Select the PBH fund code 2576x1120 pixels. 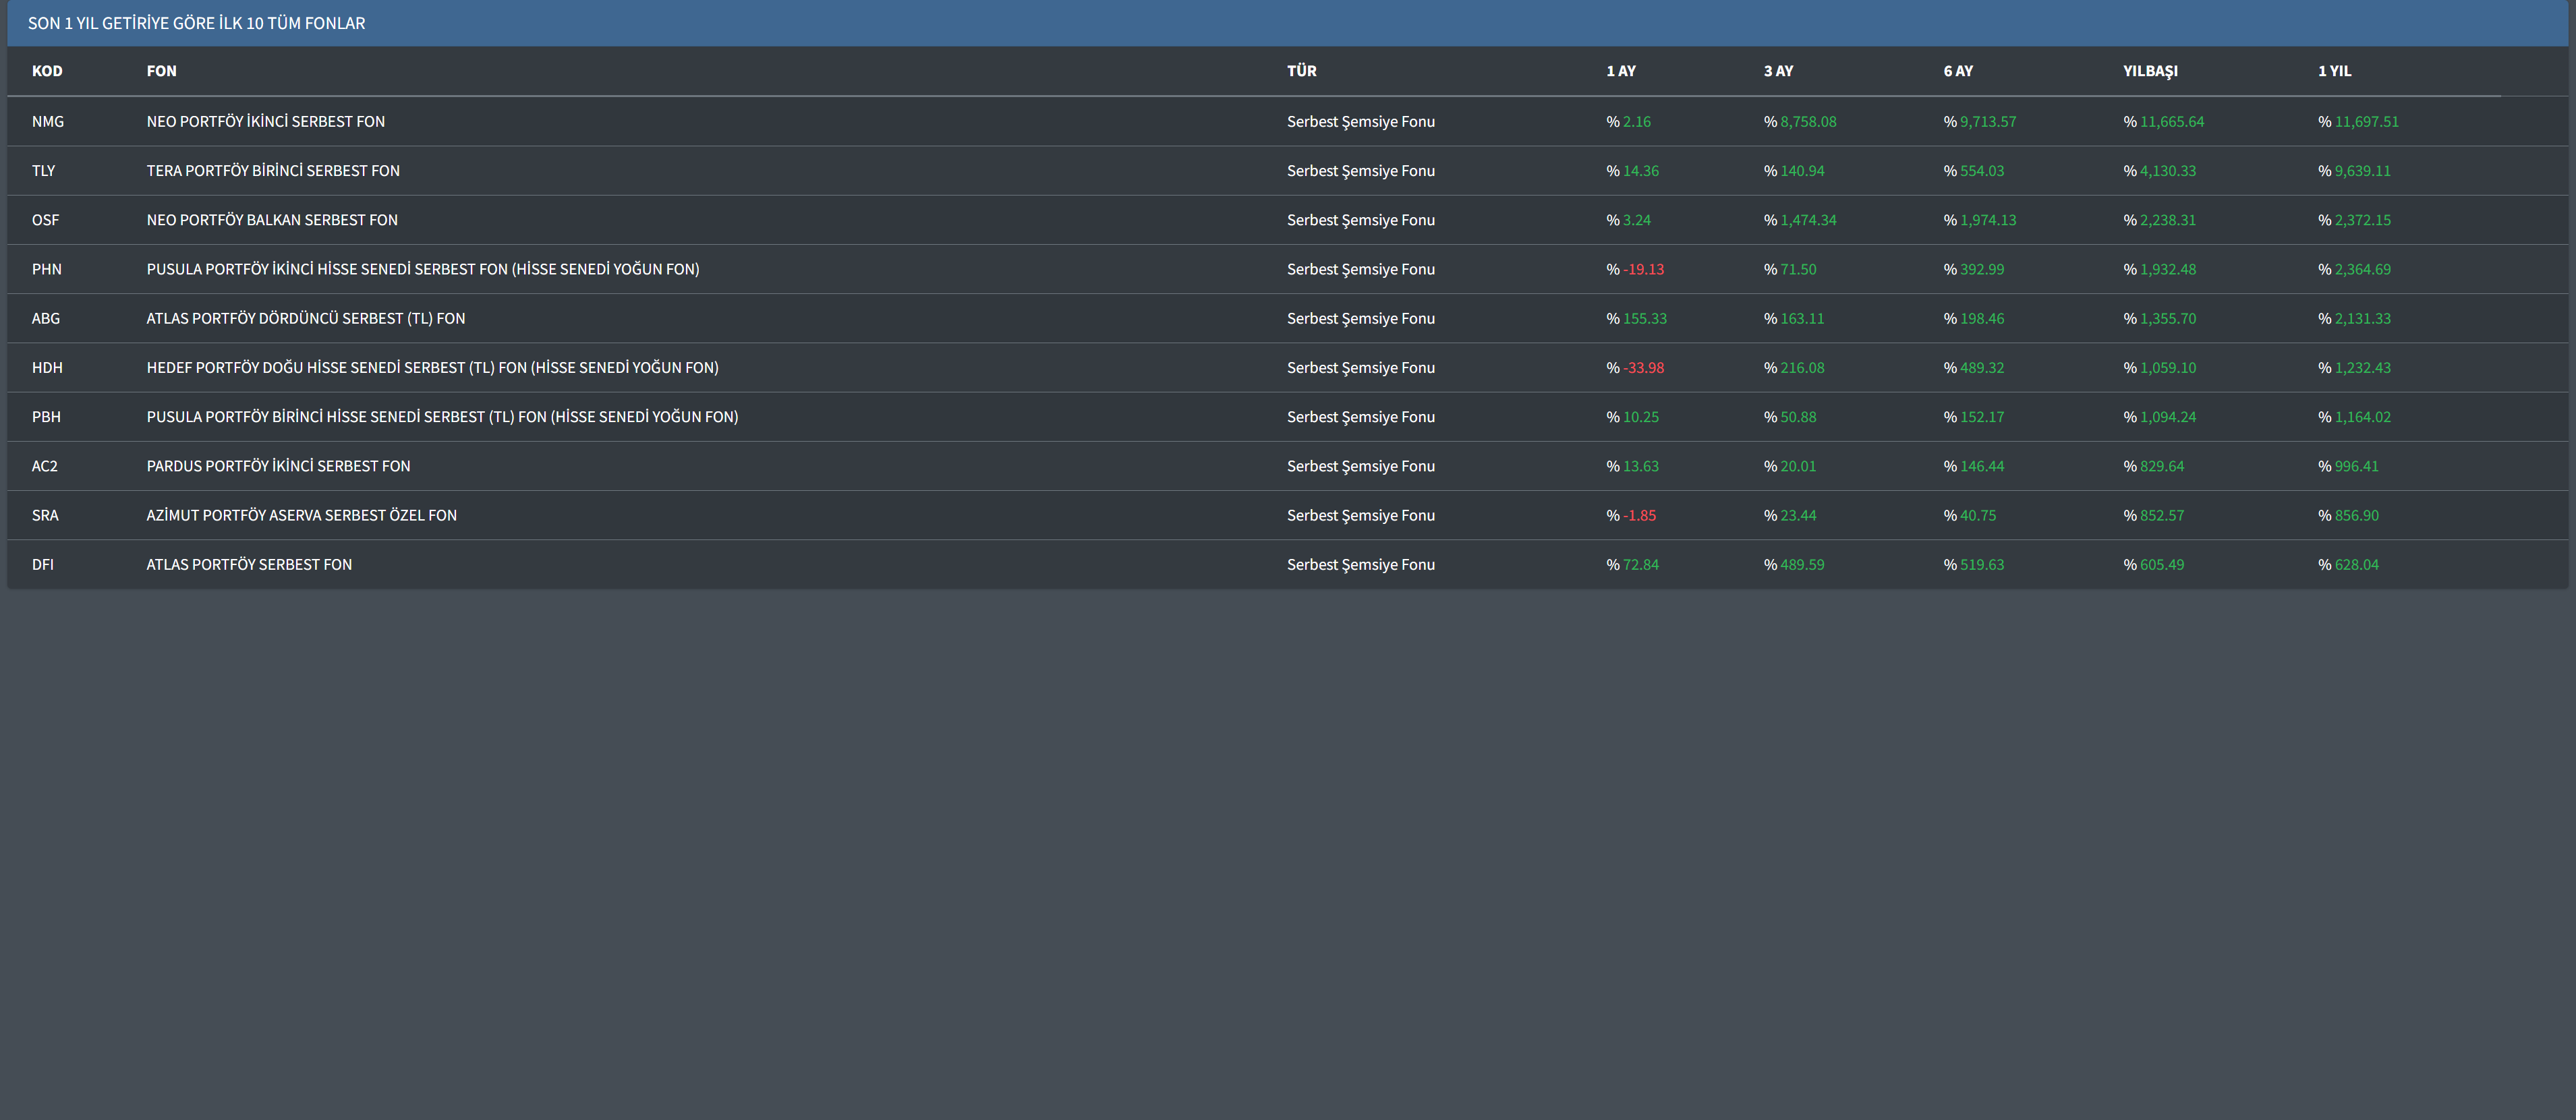coord(46,417)
